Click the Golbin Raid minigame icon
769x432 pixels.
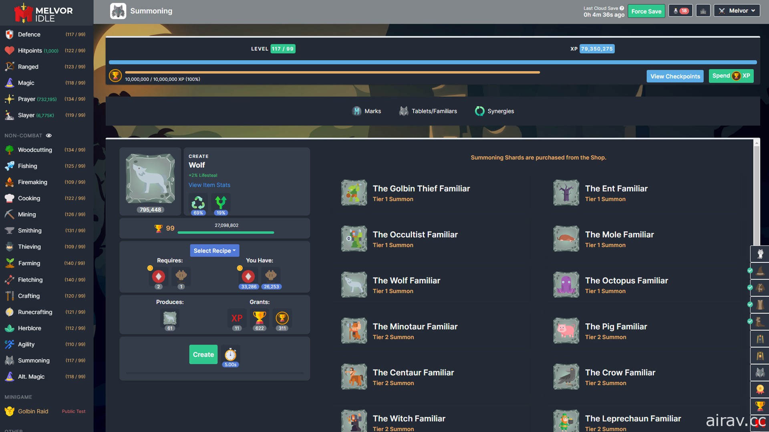pyautogui.click(x=9, y=410)
